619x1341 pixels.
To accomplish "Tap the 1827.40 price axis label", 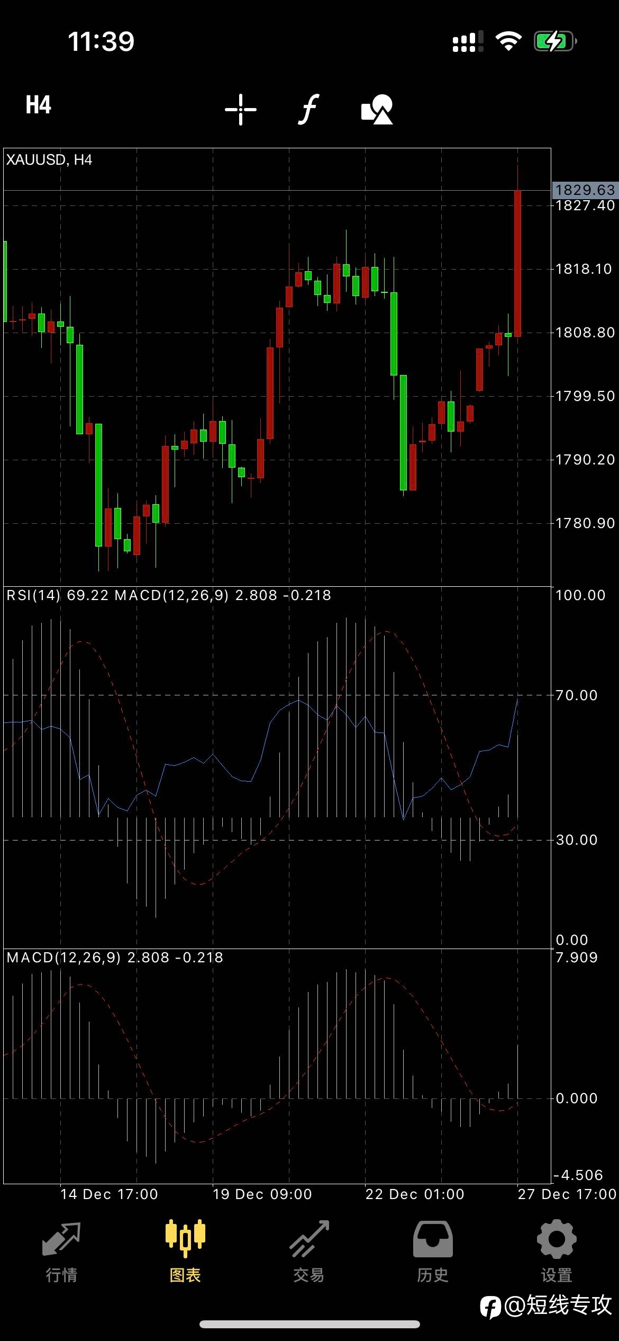I will point(585,205).
